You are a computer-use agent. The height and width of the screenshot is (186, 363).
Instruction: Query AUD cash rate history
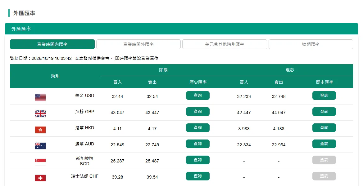point(324,144)
